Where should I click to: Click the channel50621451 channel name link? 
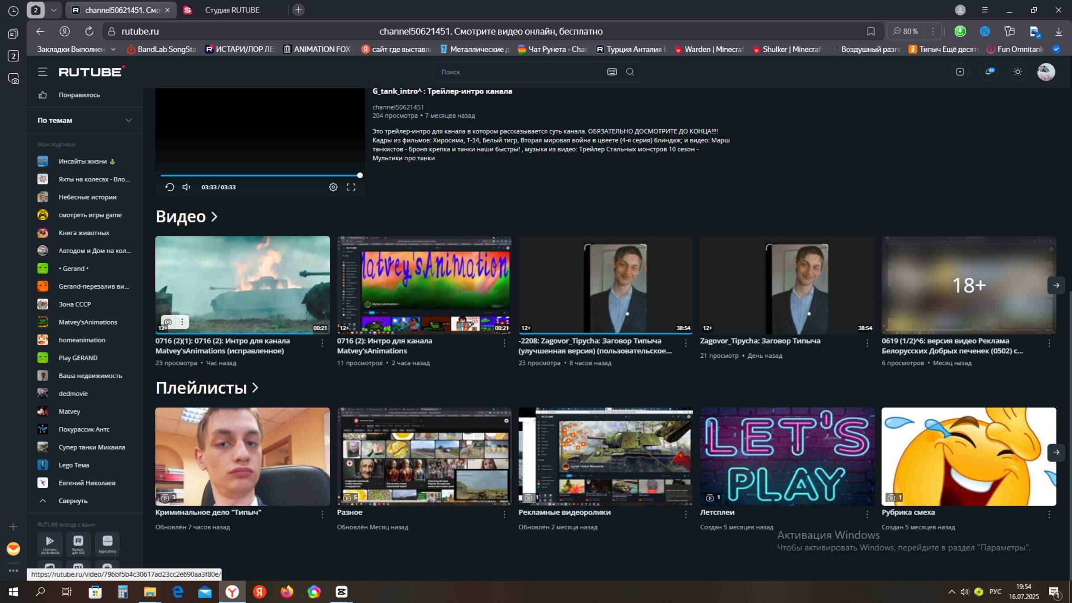click(398, 107)
